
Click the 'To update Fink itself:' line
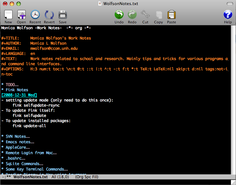point(28,110)
